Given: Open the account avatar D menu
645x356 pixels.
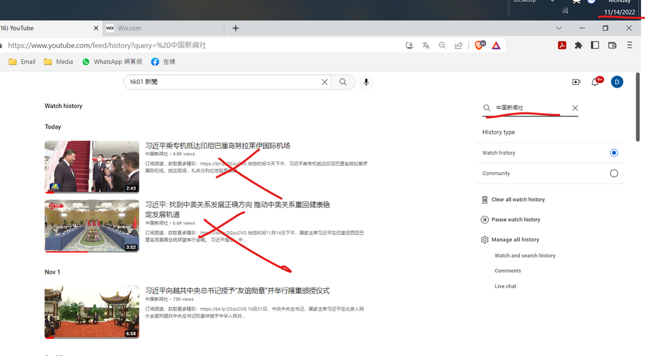Looking at the screenshot, I should coord(617,82).
